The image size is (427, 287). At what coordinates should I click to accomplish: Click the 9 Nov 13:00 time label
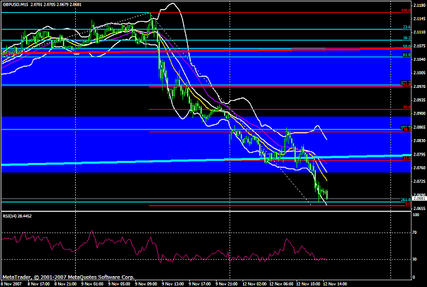[172, 284]
